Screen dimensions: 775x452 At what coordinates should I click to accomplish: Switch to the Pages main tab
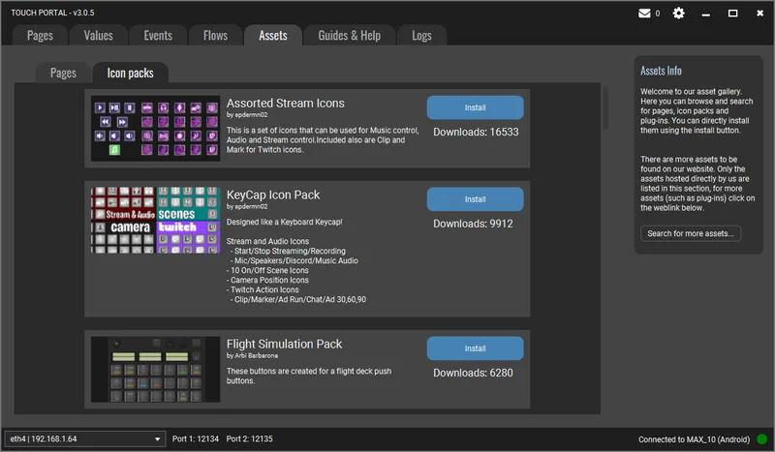click(x=41, y=36)
